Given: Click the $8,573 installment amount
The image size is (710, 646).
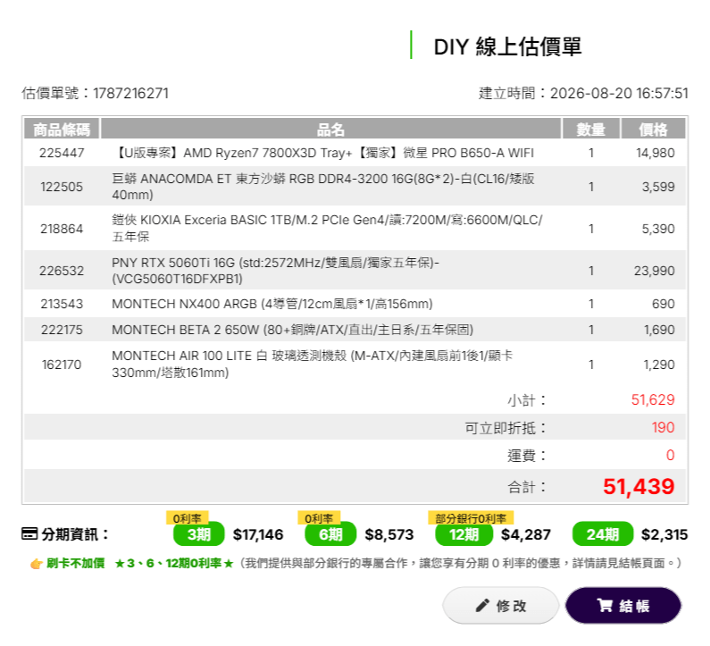Looking at the screenshot, I should [389, 534].
